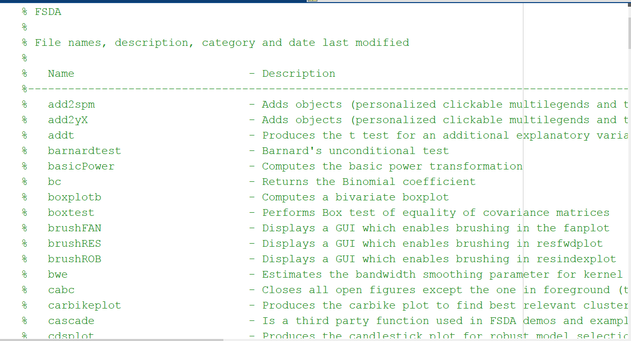Click the 'Name' column heading
The height and width of the screenshot is (341, 631).
tap(61, 74)
